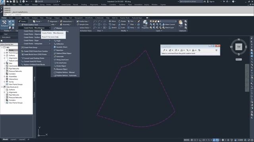Choose Station/Offset Object in submenu

[x=65, y=53]
